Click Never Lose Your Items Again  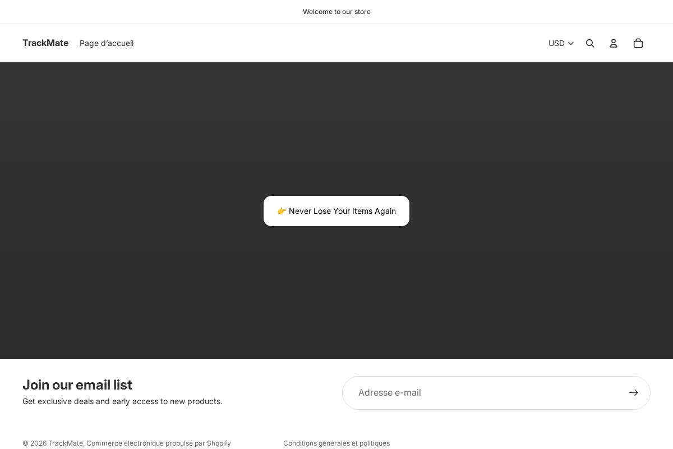[336, 211]
